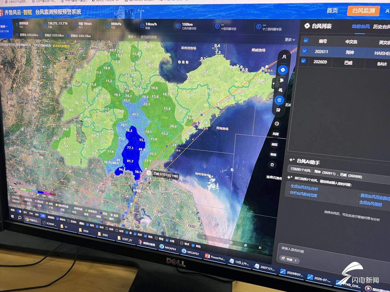The height and width of the screenshot is (292, 390).
Task: Uncheck typhoon 202609 巴威 checkbox
Action: (304, 61)
